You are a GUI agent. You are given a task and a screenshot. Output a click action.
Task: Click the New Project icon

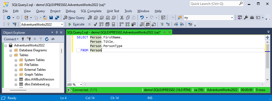point(26,18)
